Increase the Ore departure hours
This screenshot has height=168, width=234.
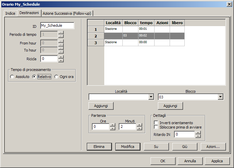[112, 125]
